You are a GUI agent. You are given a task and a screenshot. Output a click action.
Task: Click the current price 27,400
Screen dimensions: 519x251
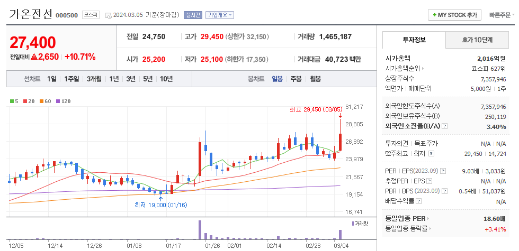click(x=33, y=42)
